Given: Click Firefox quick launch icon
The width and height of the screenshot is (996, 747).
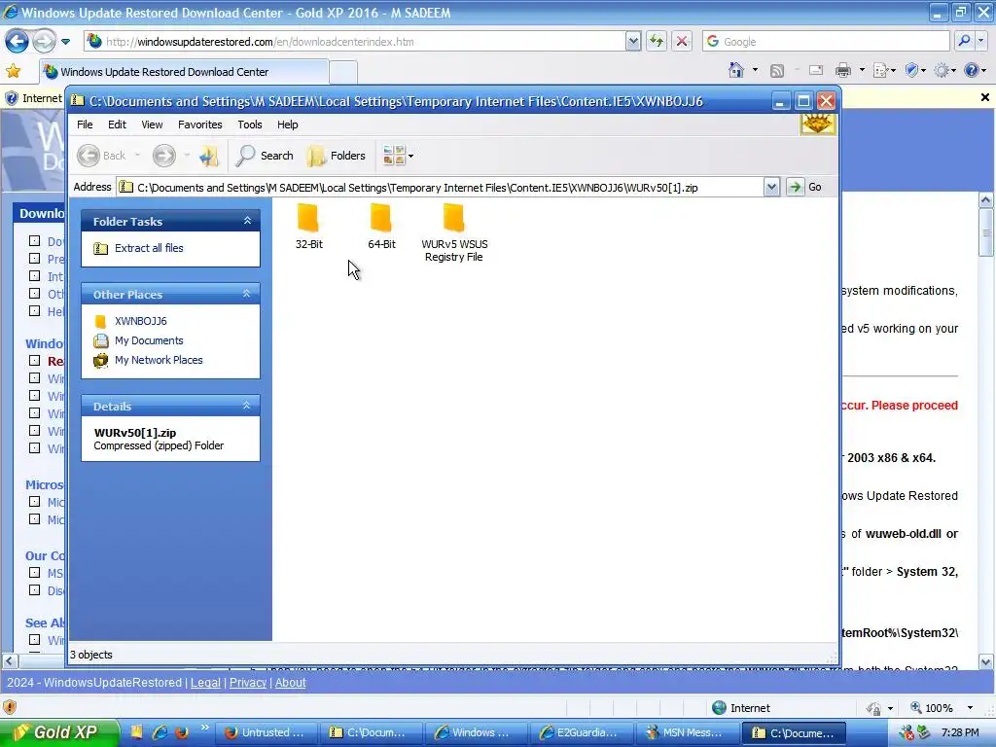Looking at the screenshot, I should (182, 732).
